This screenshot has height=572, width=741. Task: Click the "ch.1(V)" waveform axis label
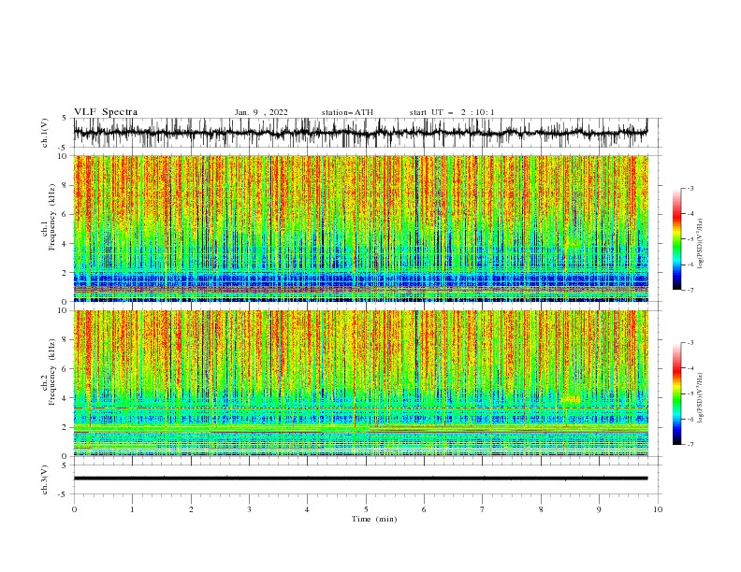45,133
